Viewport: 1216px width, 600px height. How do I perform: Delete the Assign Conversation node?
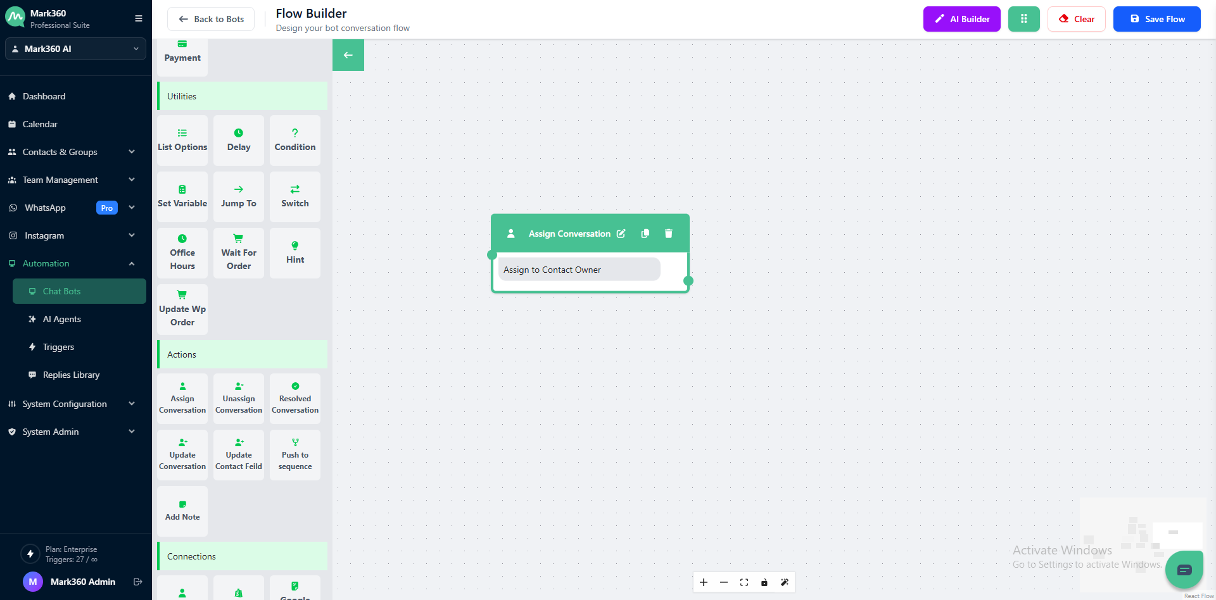tap(668, 234)
